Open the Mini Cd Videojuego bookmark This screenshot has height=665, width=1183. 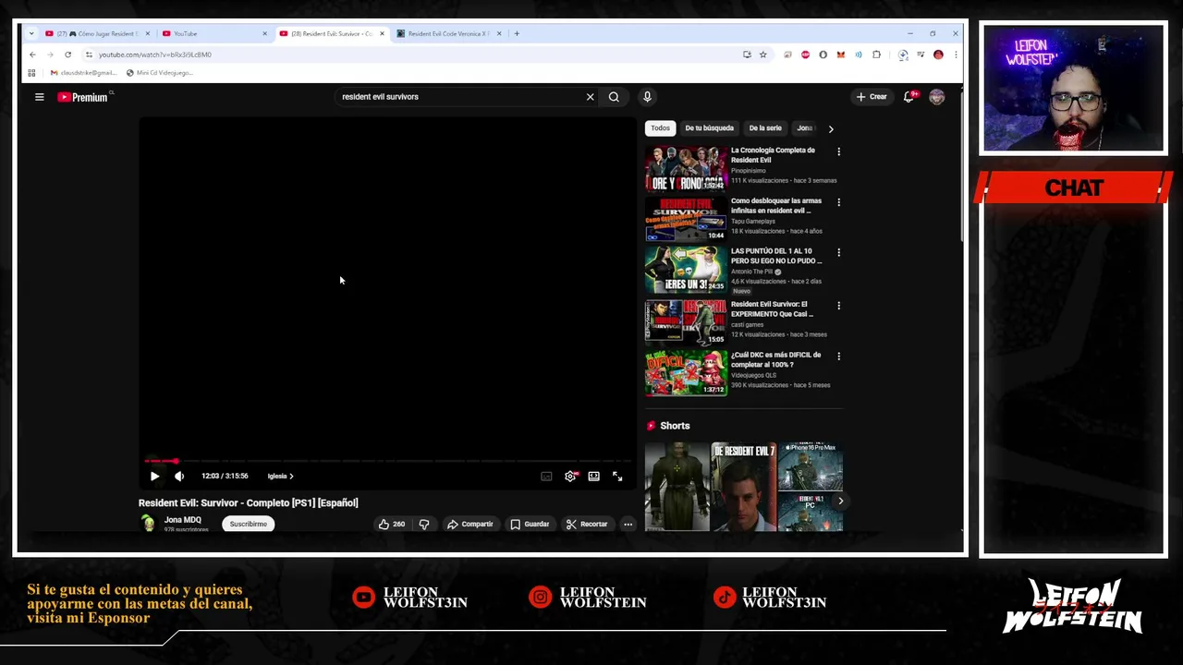159,73
